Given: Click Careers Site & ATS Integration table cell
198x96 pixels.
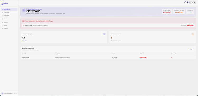Looking at the screenshot, I should (x=62, y=57).
